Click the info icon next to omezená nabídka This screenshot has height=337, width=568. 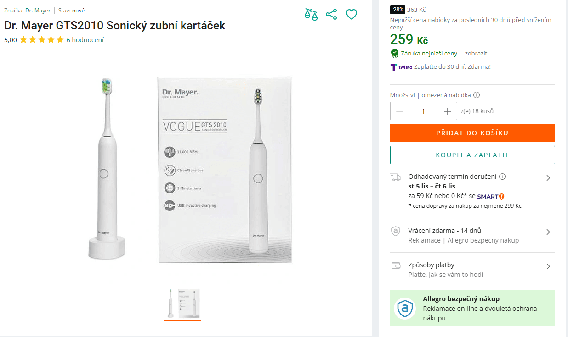[x=477, y=95]
